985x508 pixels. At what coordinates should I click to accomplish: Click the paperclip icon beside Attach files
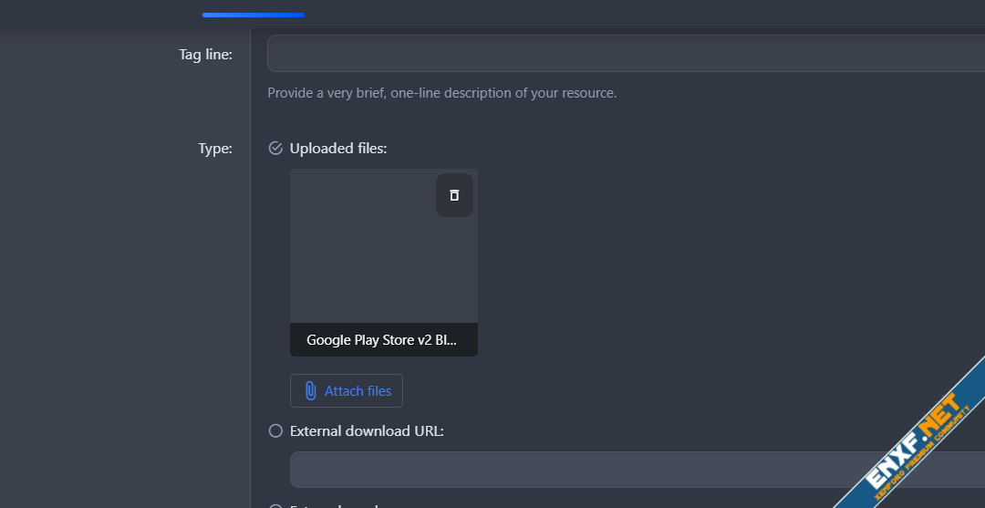click(310, 390)
